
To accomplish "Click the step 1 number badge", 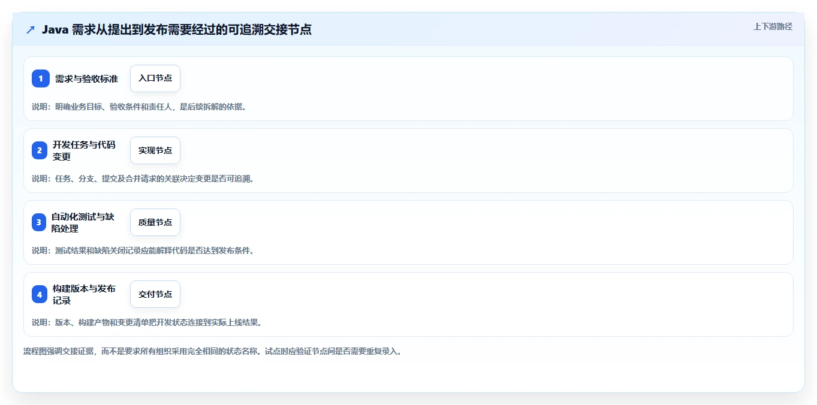I will point(41,78).
